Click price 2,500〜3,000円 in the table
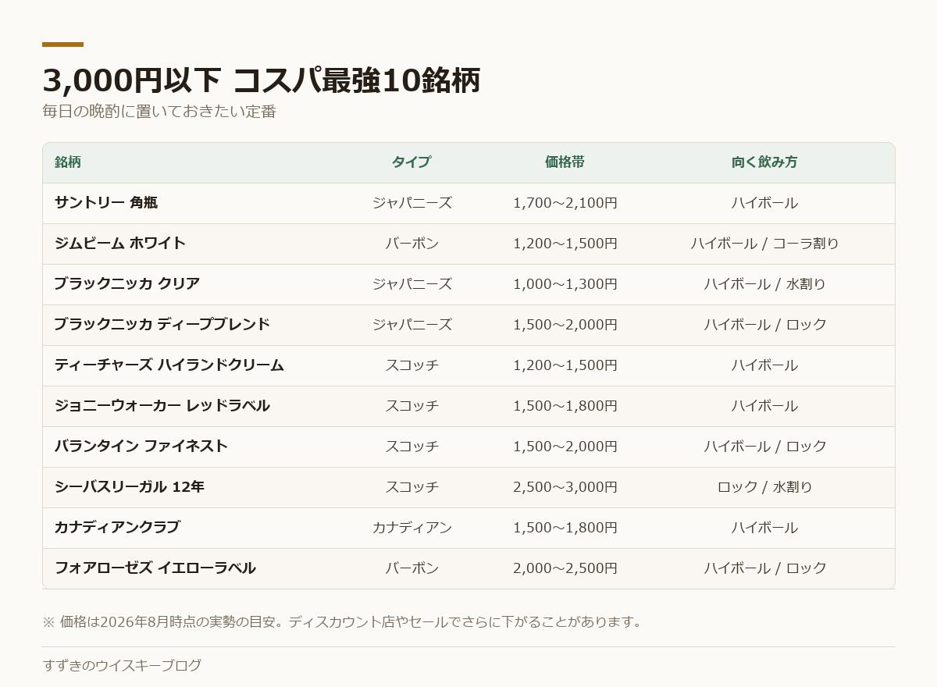Image resolution: width=937 pixels, height=687 pixels. coord(565,487)
